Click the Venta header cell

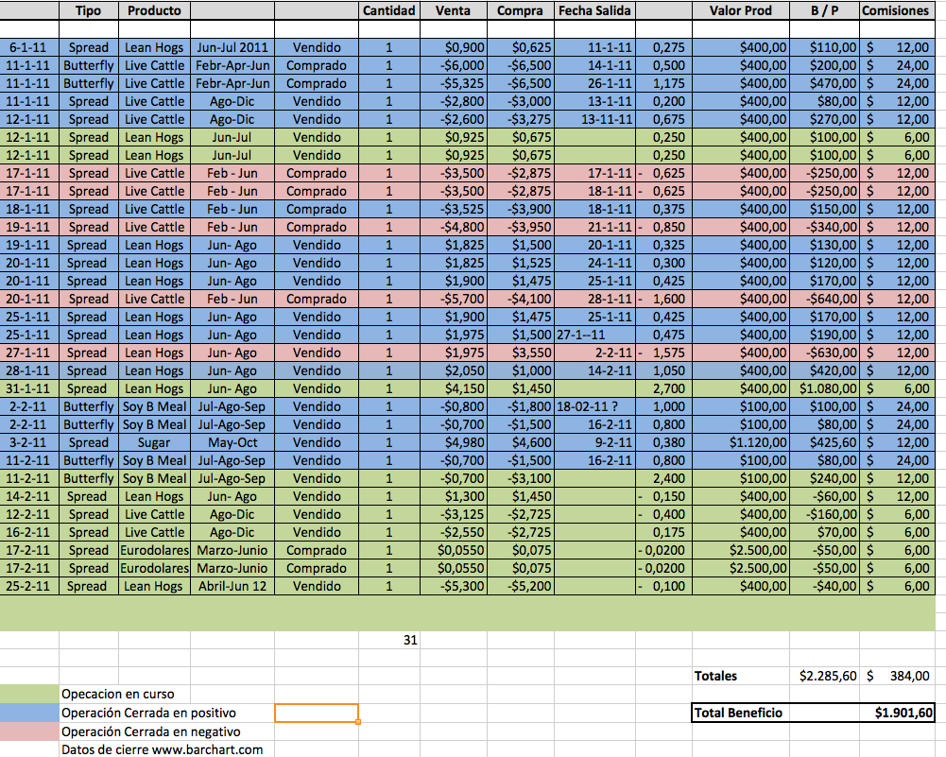click(453, 10)
